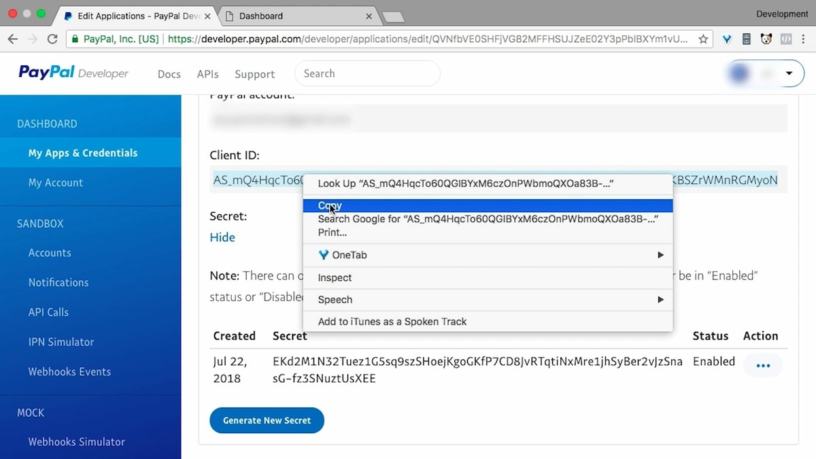Click the Enabled status cell
Screen dimensions: 816x459
[713, 362]
